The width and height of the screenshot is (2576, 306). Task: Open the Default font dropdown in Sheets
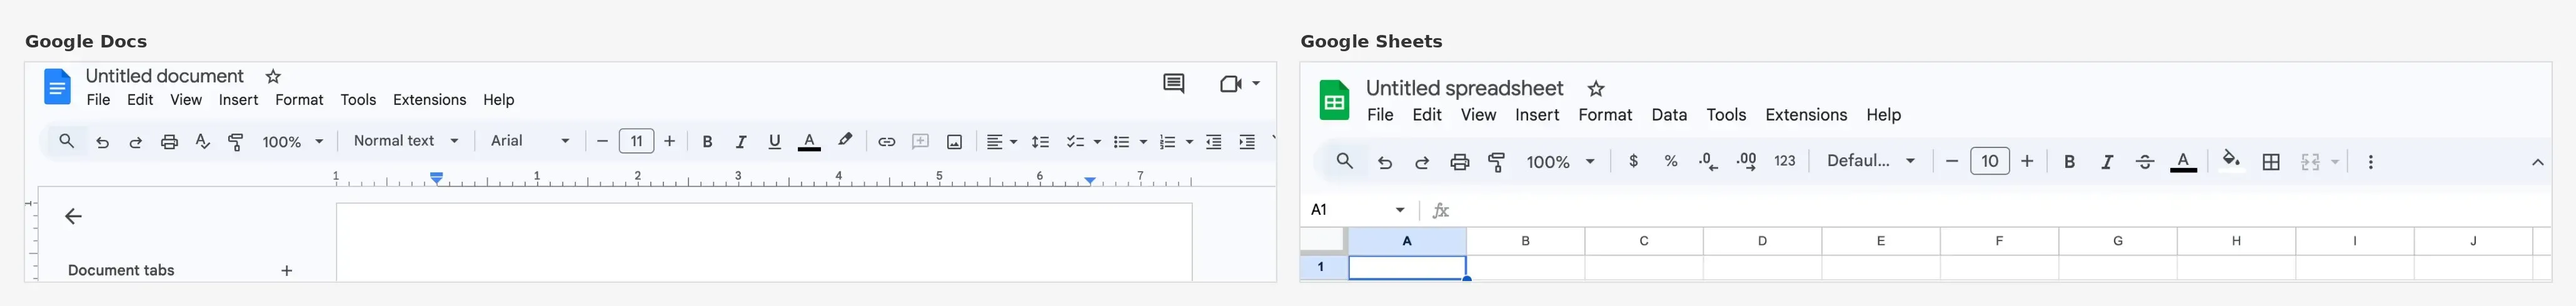(x=1870, y=161)
